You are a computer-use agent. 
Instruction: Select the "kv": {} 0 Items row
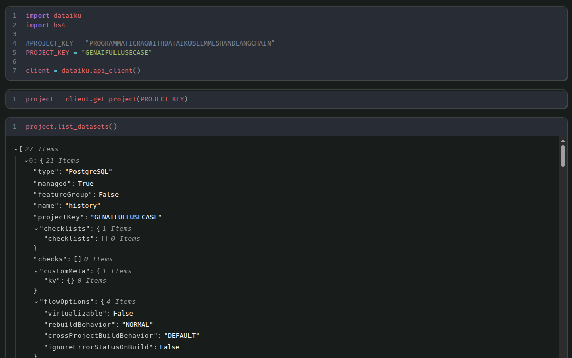75,281
